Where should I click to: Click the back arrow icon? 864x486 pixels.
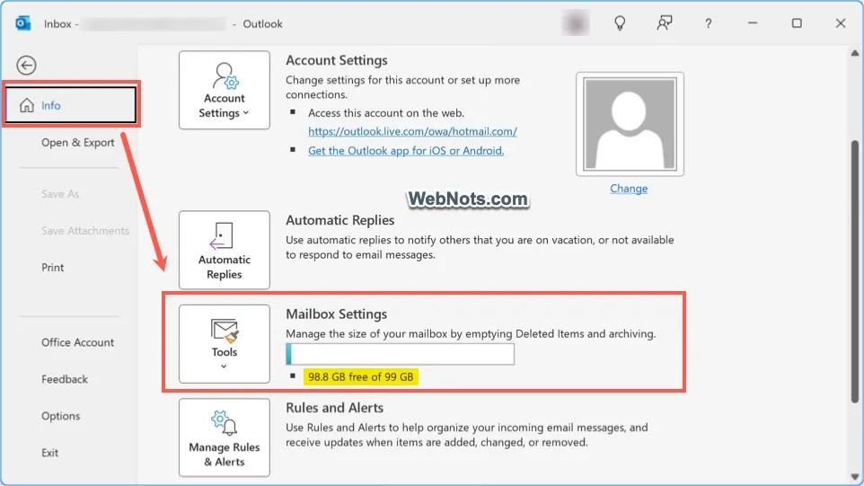[x=27, y=65]
